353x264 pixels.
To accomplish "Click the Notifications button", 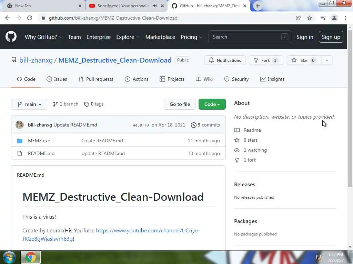I will (225, 60).
